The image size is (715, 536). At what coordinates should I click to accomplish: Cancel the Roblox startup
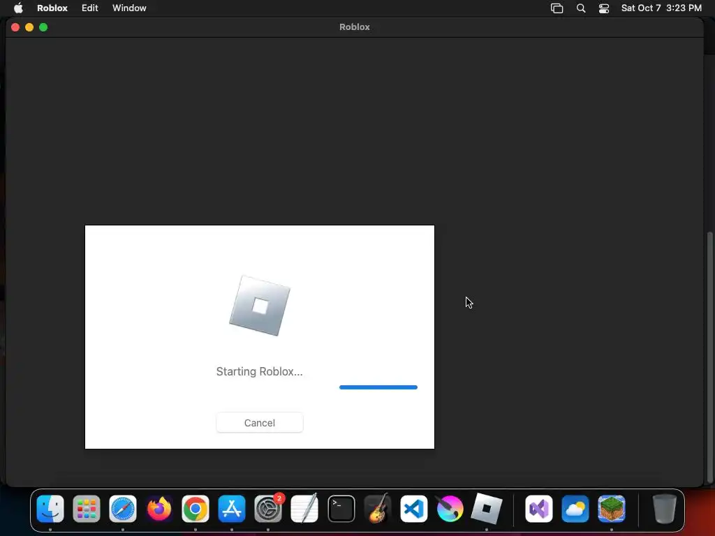pyautogui.click(x=260, y=422)
